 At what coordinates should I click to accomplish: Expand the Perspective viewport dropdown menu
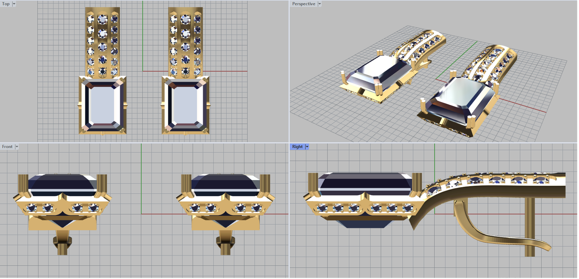coord(320,4)
